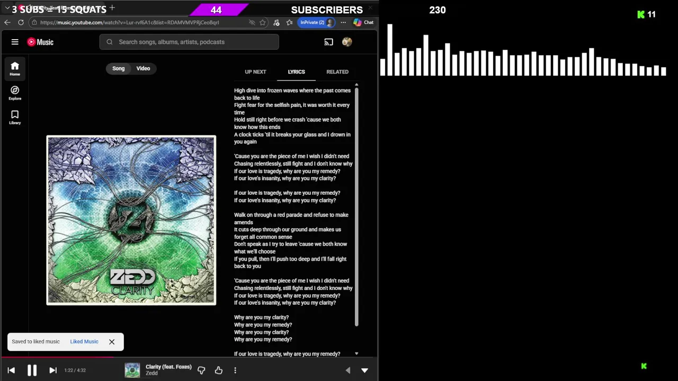Dismiss the Saved to liked music toast
Image resolution: width=678 pixels, height=381 pixels.
coord(112,342)
